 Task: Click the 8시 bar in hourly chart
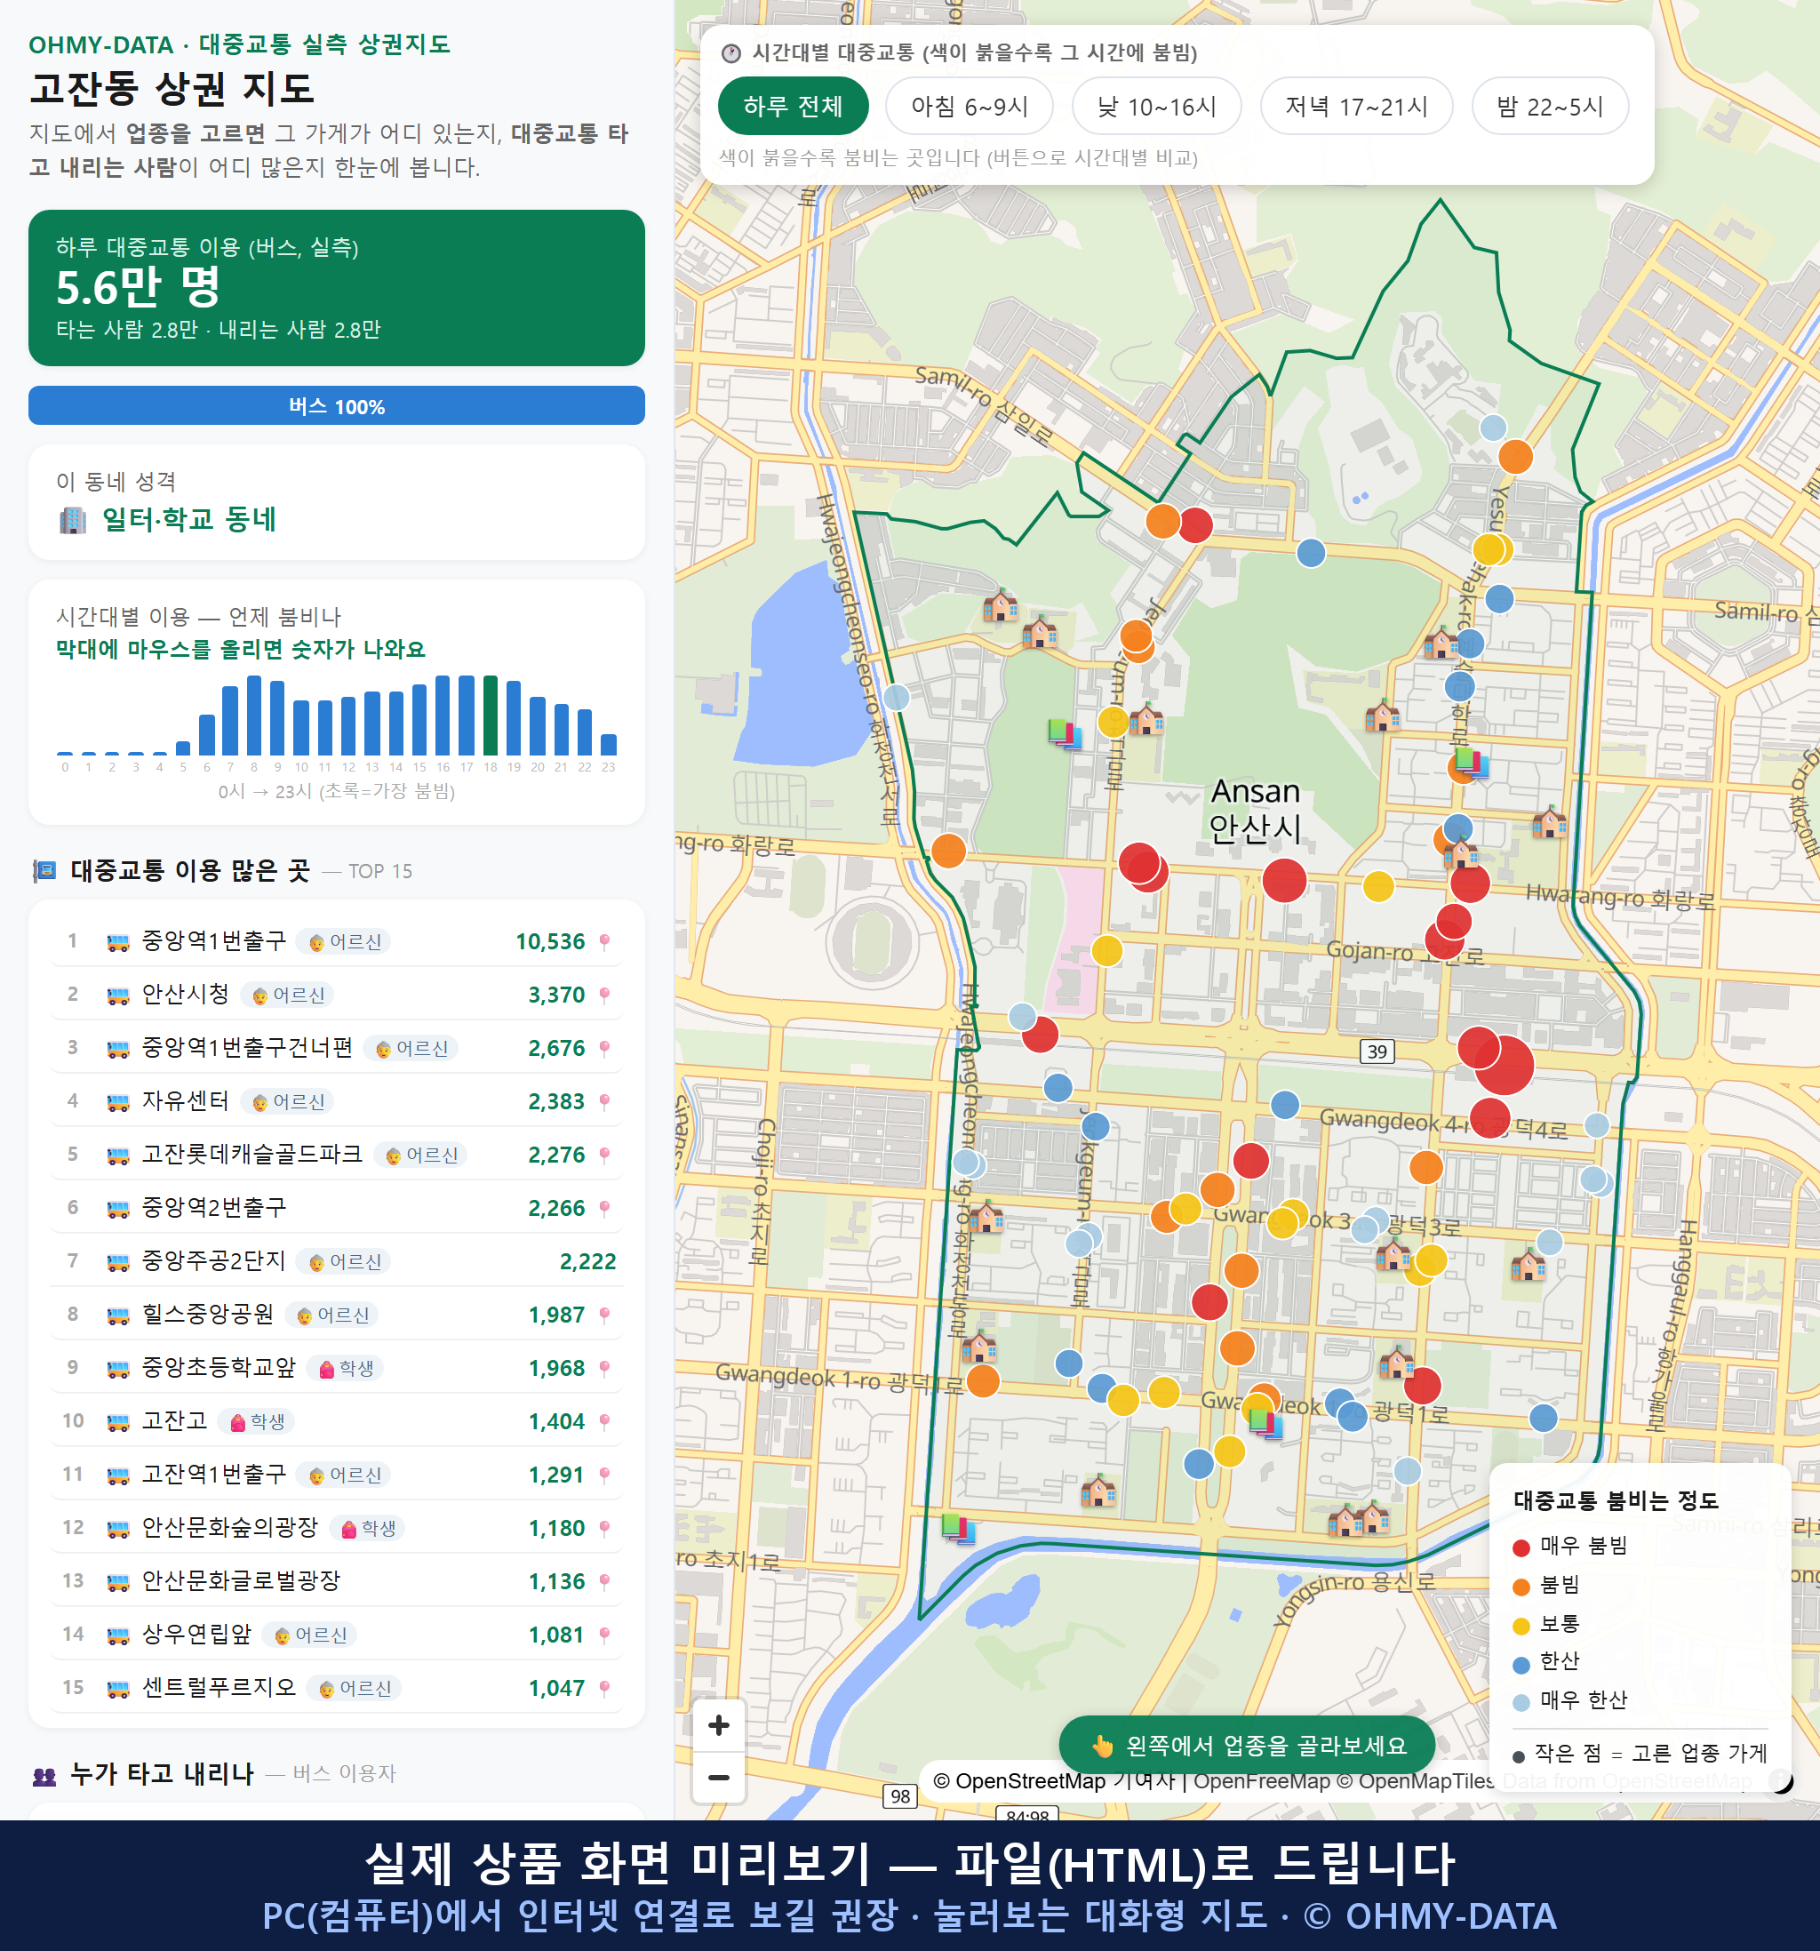point(253,716)
